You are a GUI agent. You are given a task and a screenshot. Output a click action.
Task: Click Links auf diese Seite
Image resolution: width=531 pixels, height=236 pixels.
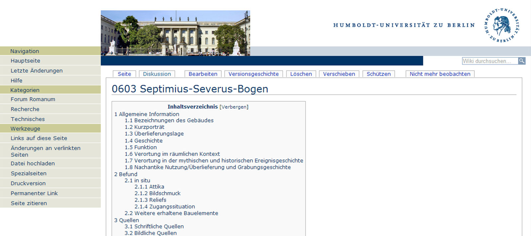click(39, 138)
